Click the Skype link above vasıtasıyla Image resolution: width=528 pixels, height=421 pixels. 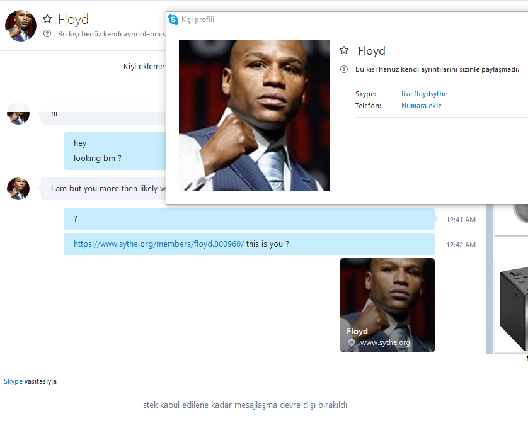click(13, 381)
